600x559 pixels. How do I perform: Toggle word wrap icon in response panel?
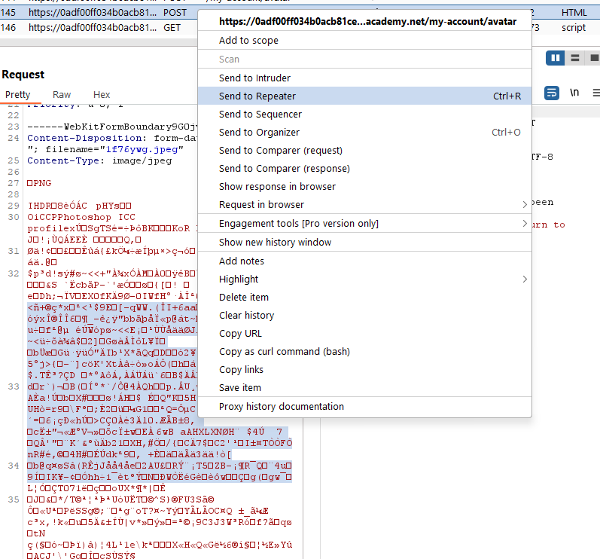click(x=551, y=93)
